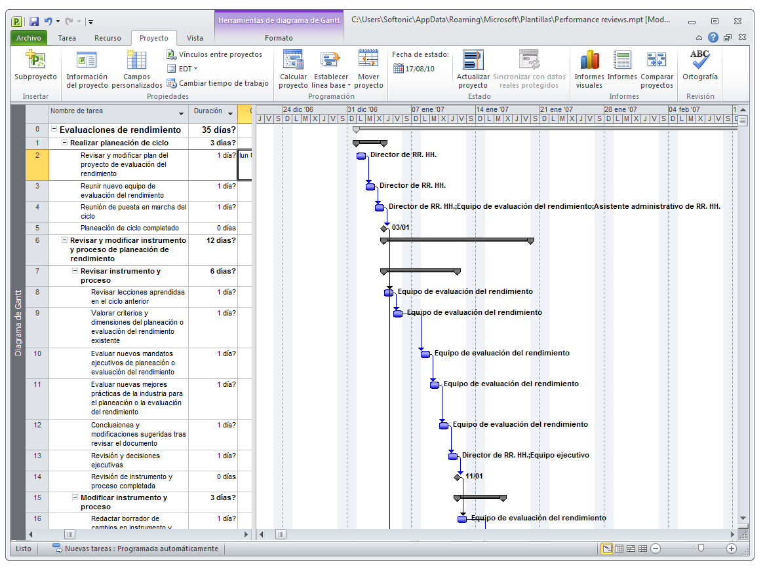This screenshot has width=765, height=578.
Task: Collapse Evaluaciones de rendimiento summary task
Action: coord(54,129)
